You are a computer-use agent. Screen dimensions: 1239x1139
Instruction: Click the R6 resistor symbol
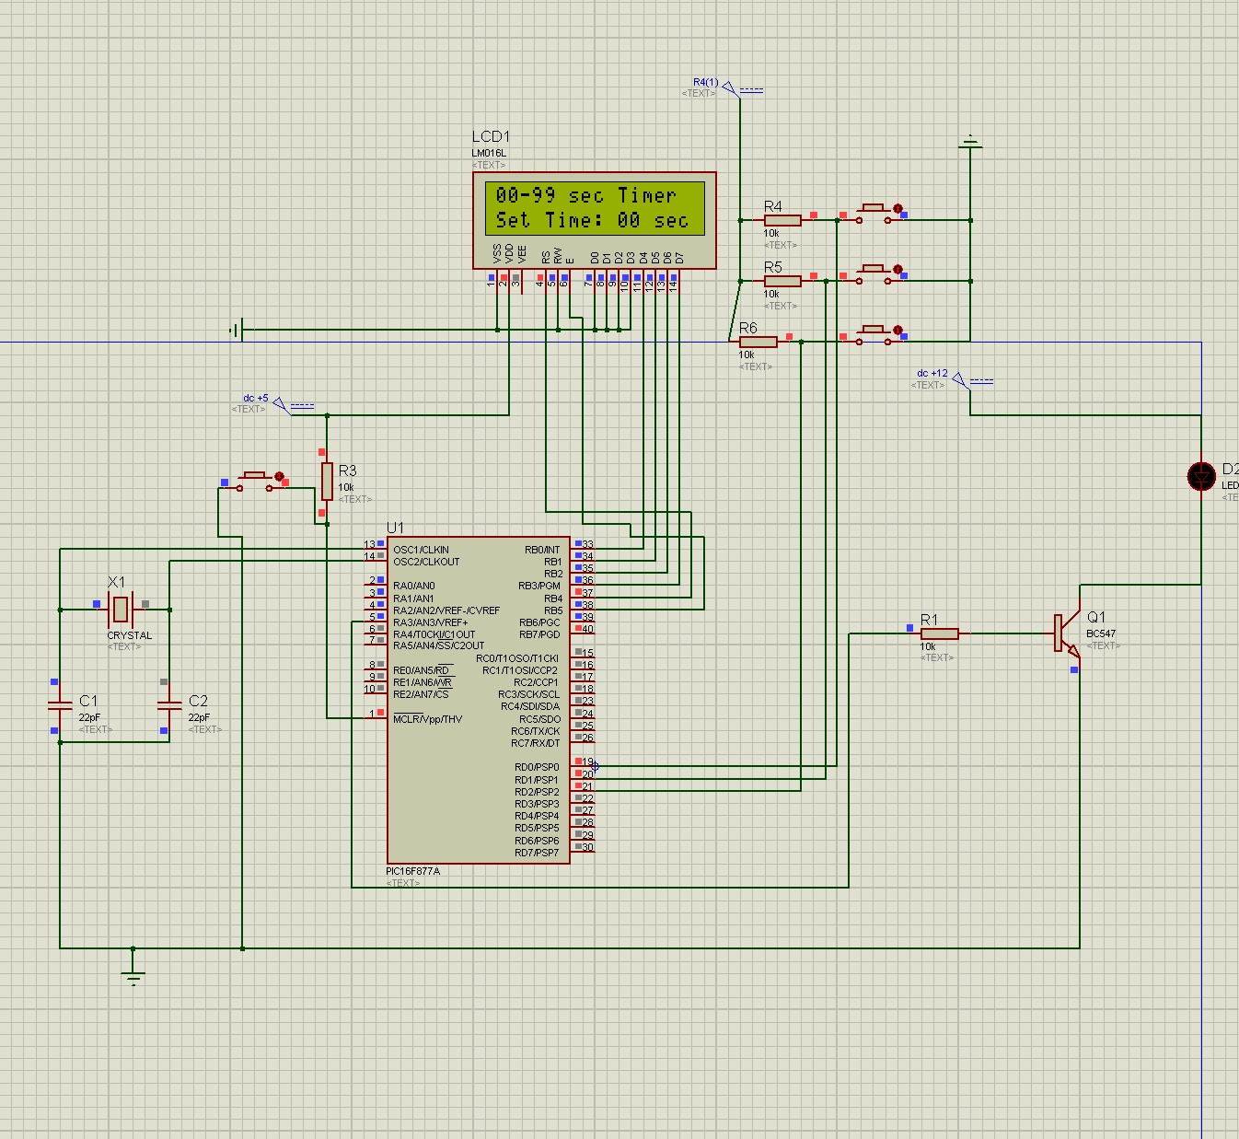pyautogui.click(x=758, y=342)
